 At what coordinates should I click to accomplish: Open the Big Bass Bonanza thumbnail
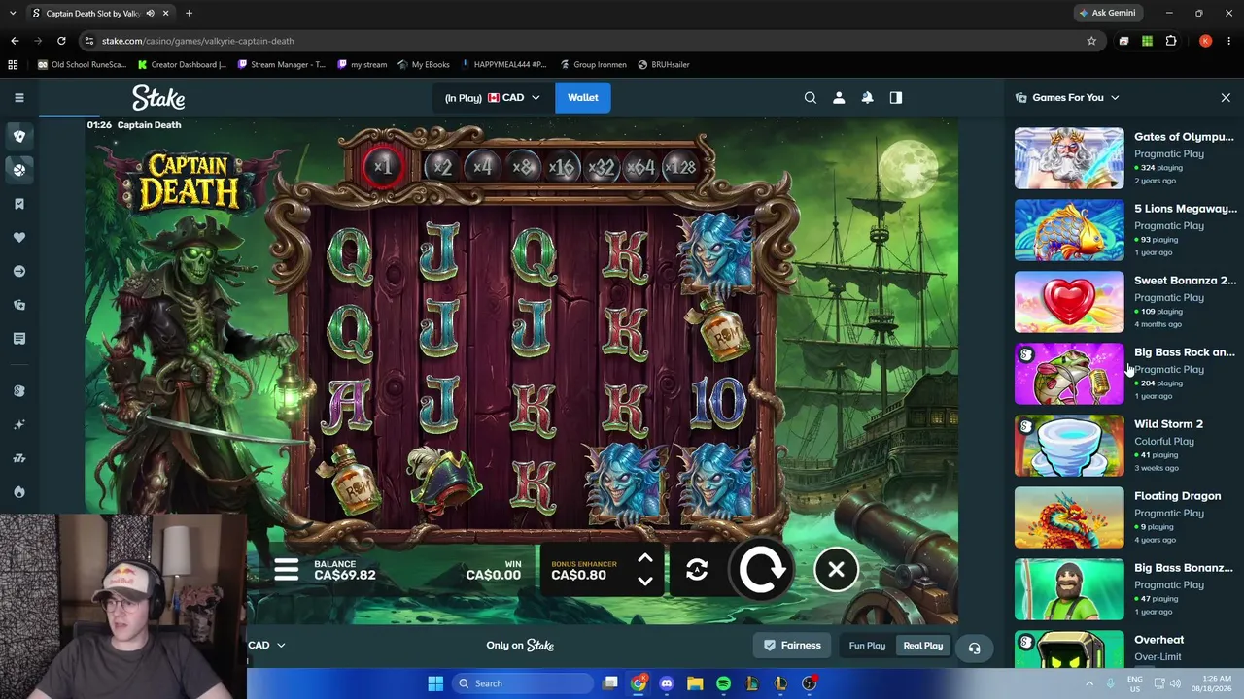pyautogui.click(x=1069, y=589)
